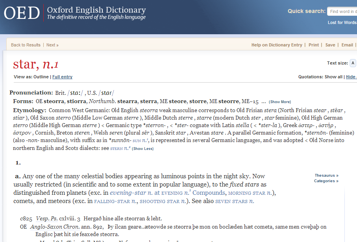Screen dimensions: 357x242
Task: Click the star, n.1 headword
Action: coord(36,64)
